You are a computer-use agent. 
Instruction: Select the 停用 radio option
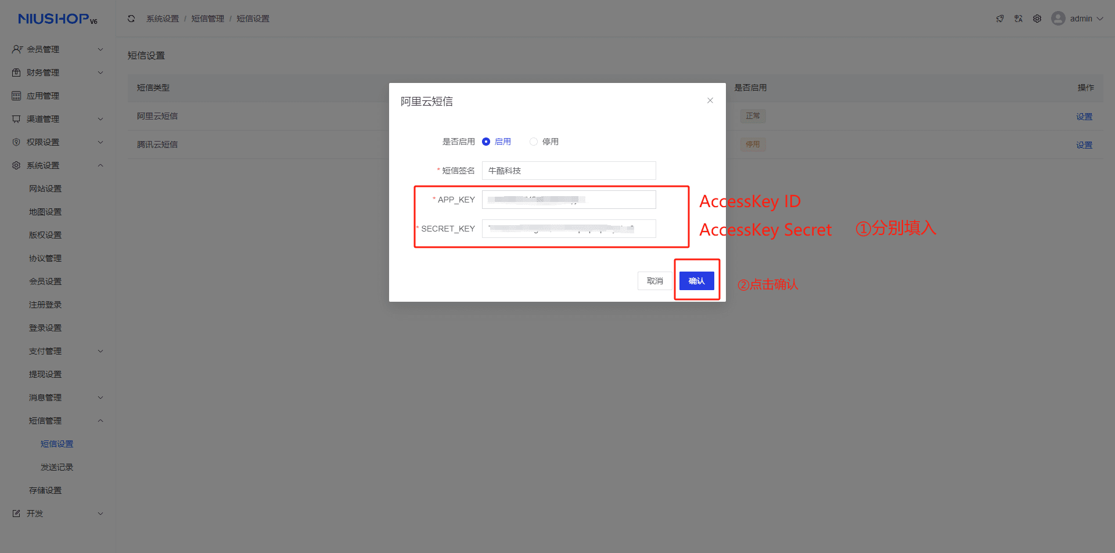(x=534, y=142)
